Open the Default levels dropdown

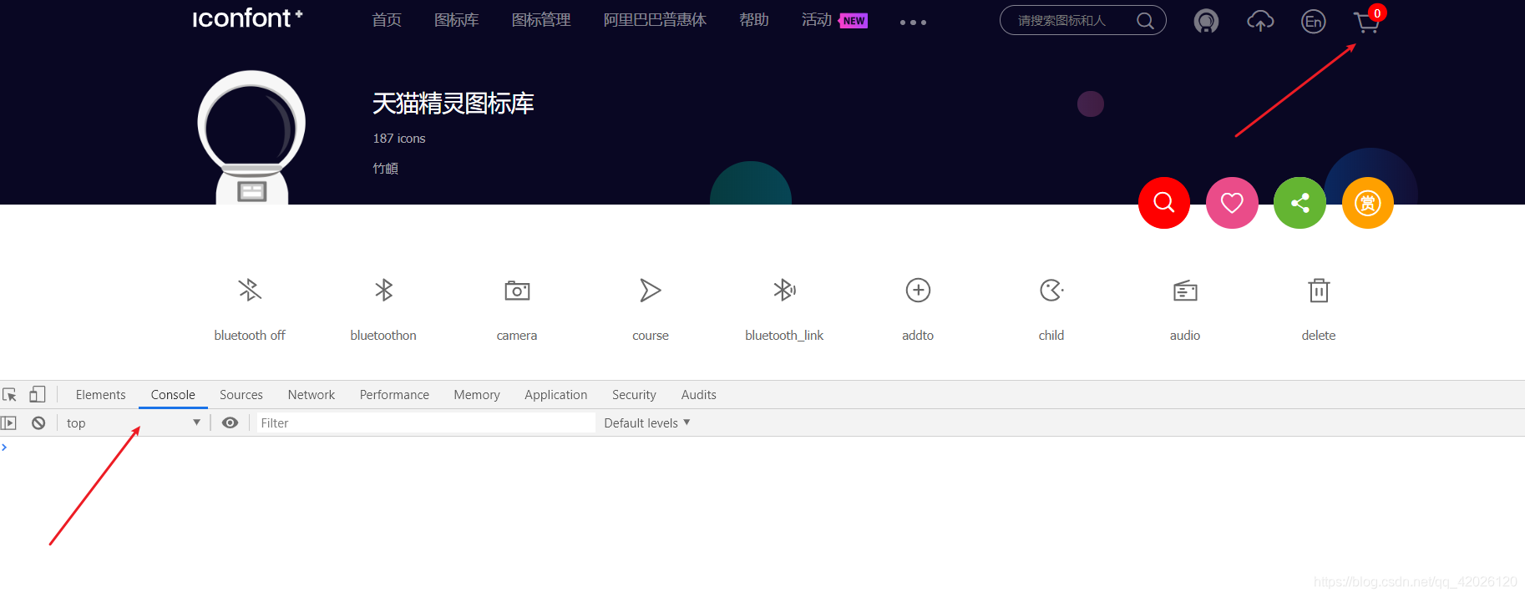pyautogui.click(x=647, y=423)
